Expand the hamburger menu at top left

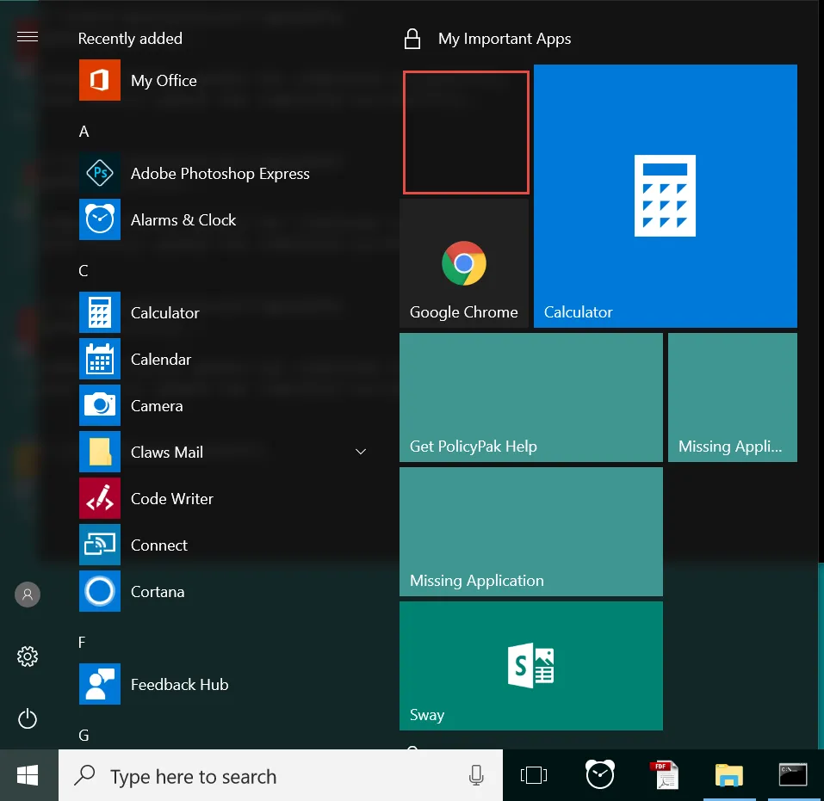(x=28, y=36)
